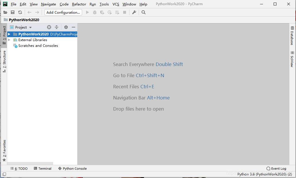Select PythonWork2020 in the navigation bar
Image resolution: width=296 pixels, height=178 pixels.
pyautogui.click(x=24, y=20)
